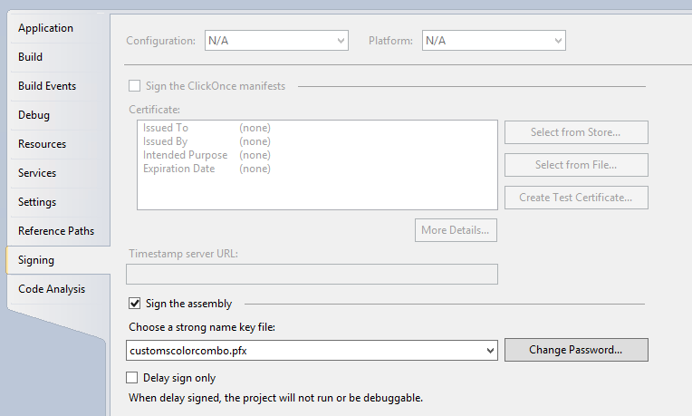Click the Create Test Certificate button
The height and width of the screenshot is (416, 692).
(x=576, y=198)
